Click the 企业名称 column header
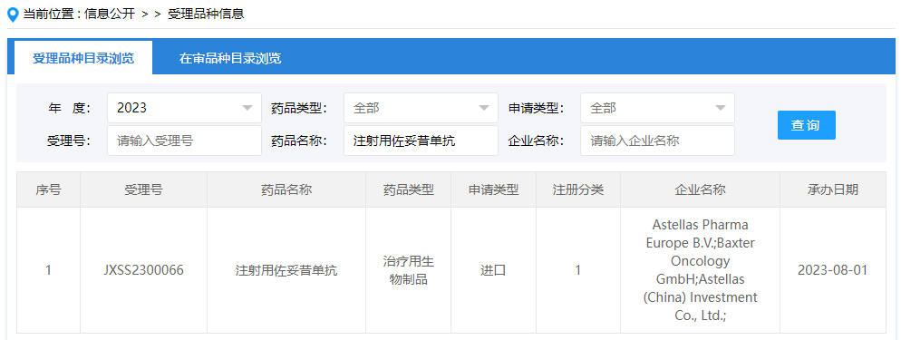 (700, 190)
